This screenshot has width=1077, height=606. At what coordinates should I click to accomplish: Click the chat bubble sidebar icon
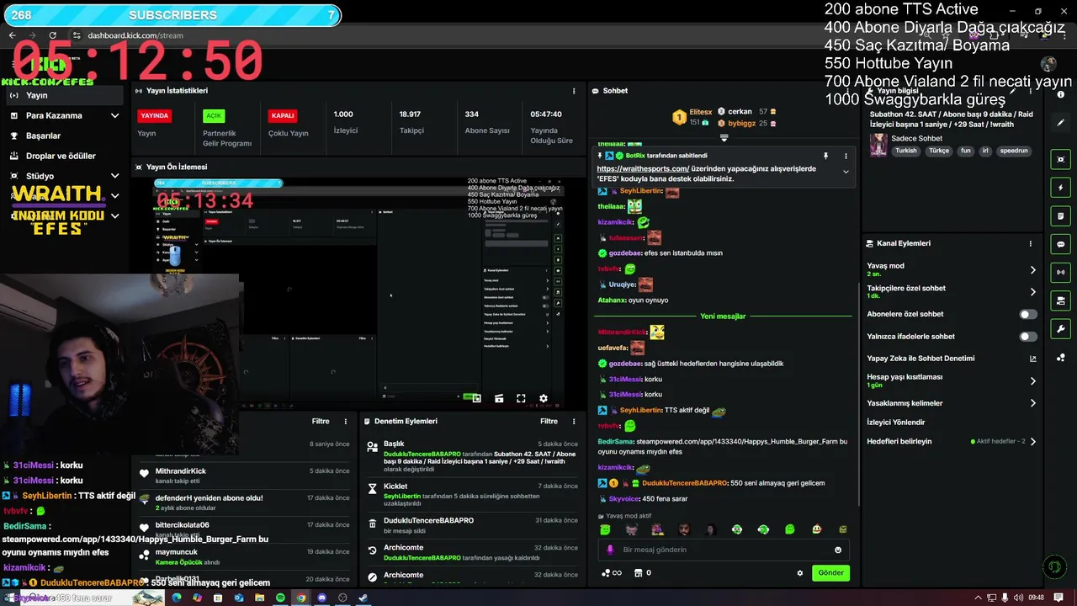1061,244
